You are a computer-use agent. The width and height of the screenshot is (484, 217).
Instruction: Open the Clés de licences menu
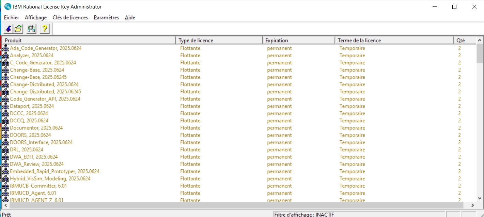click(x=70, y=17)
